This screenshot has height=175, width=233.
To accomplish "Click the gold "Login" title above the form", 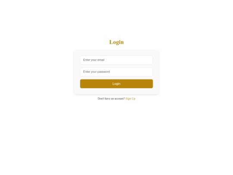I will (116, 42).
